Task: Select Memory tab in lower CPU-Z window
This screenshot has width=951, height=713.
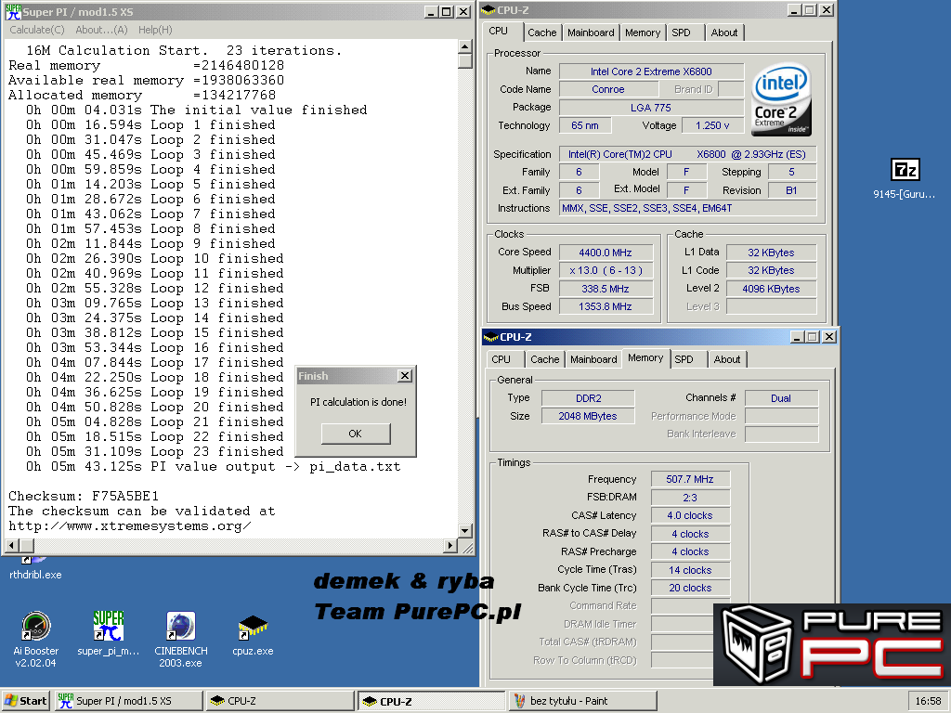Action: (645, 357)
